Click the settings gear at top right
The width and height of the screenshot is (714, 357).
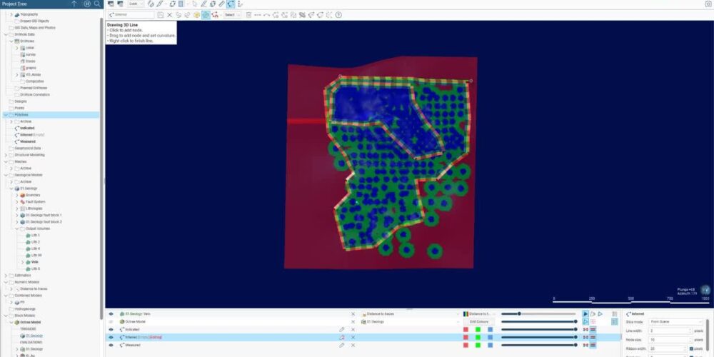(708, 4)
